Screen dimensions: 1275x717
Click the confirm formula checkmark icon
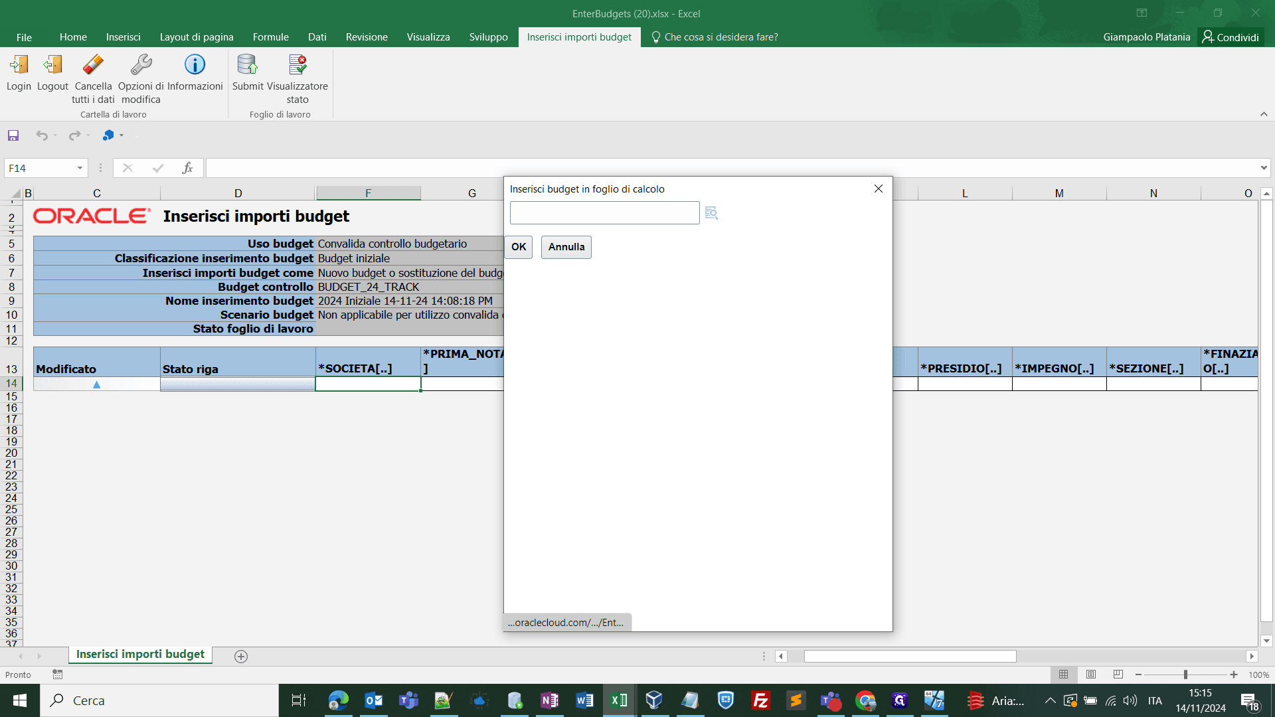[158, 168]
